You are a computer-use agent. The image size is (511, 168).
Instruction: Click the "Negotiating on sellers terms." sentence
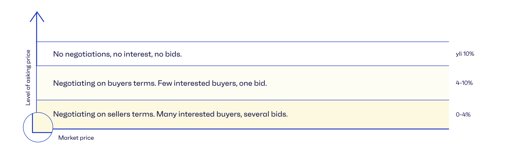[x=104, y=114]
